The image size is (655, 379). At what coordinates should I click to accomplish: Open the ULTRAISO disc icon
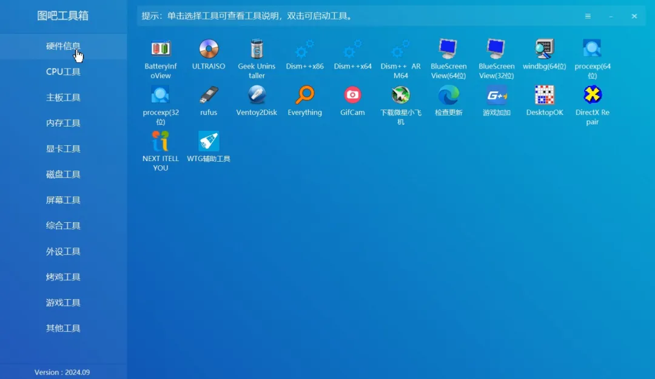tap(209, 49)
